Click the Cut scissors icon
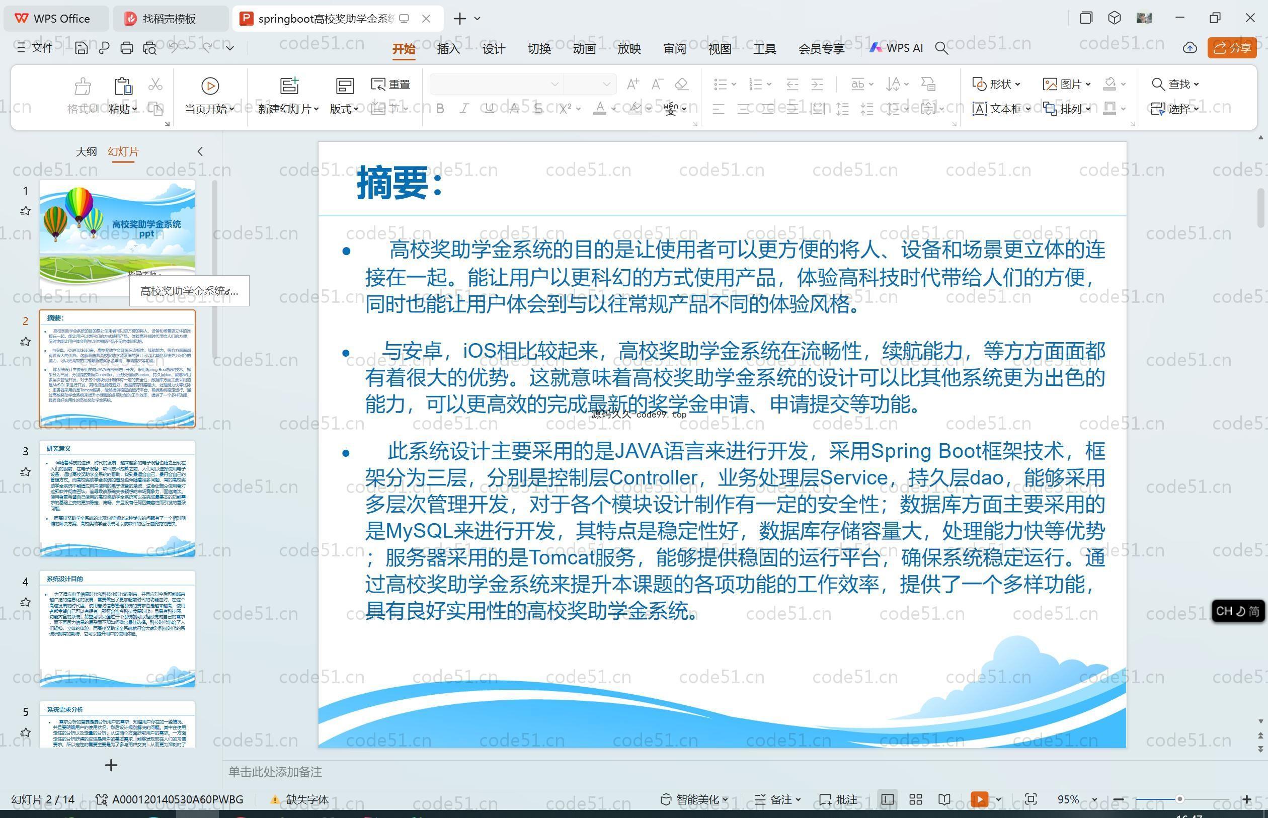Image resolution: width=1268 pixels, height=818 pixels. [x=155, y=84]
